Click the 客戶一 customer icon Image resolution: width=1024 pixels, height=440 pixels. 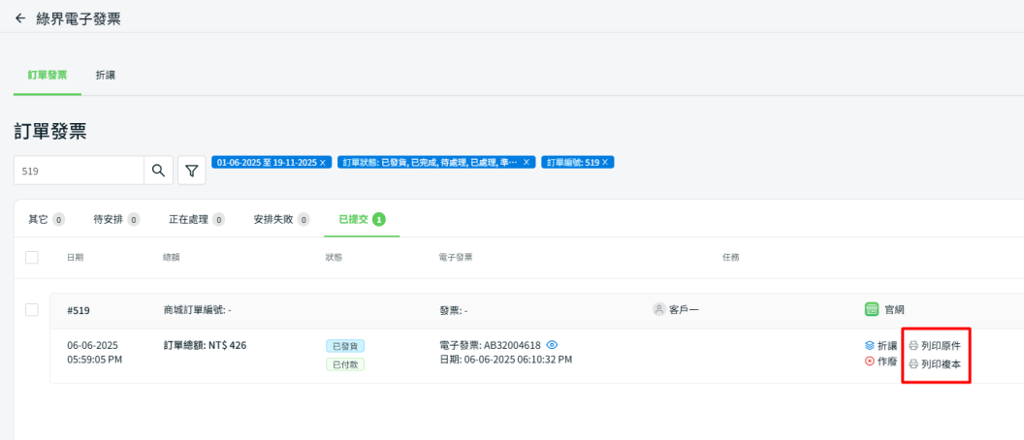659,309
